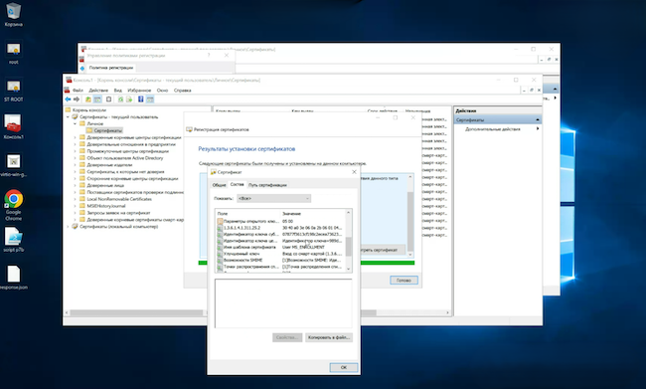Viewport: 646px width, 389px height.
Task: Select Local NonRemovable Certificates tree item
Action: (x=119, y=199)
